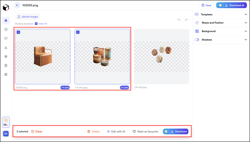Viewport: 250px width, 142px height.
Task: Select the vases CA-005.jpeg thumbnail
Action: [x=162, y=56]
